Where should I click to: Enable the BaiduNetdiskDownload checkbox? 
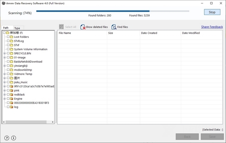(8, 62)
